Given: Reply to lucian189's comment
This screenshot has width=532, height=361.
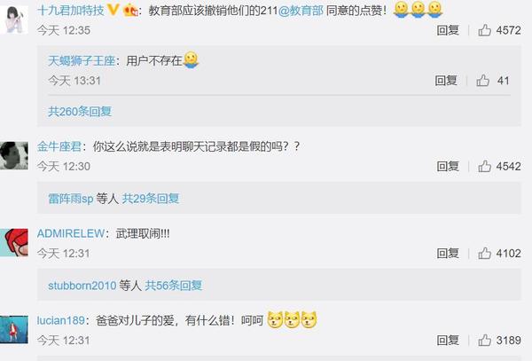Looking at the screenshot, I should (x=448, y=340).
